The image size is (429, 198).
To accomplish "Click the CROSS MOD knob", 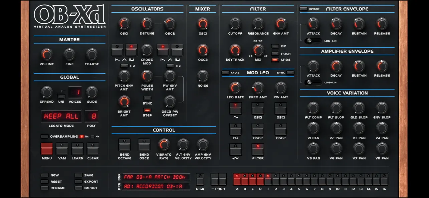I will (x=147, y=50).
